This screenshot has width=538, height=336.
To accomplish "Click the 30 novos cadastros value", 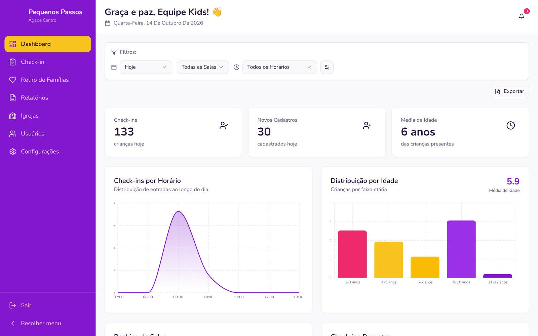I will click(x=264, y=132).
